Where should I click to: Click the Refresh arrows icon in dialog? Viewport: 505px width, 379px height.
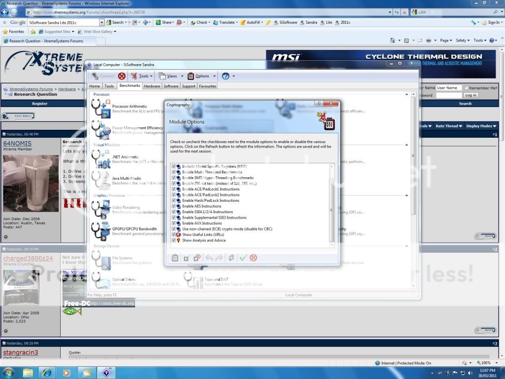(x=231, y=258)
